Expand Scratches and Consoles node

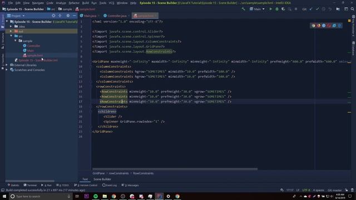(x=7, y=70)
